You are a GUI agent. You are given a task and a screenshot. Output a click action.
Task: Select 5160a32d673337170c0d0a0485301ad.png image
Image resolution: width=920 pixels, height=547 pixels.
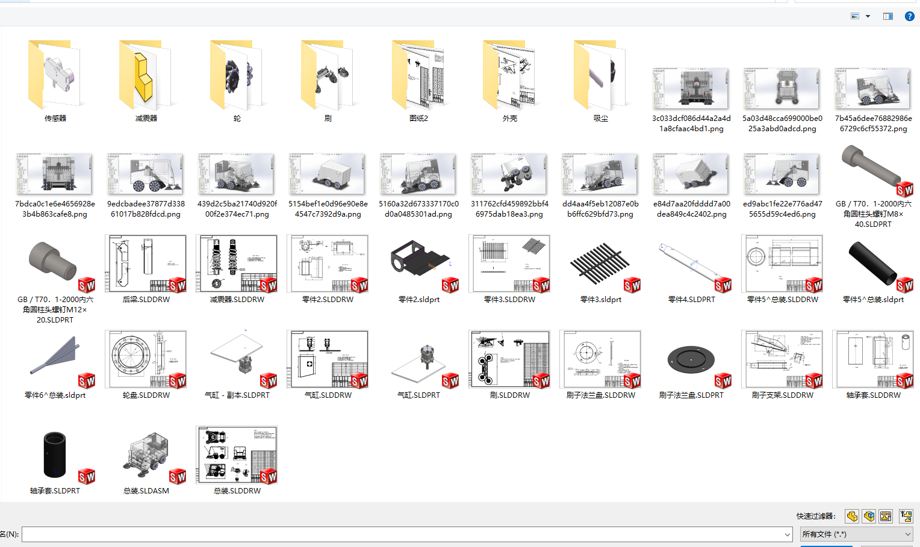tap(419, 185)
